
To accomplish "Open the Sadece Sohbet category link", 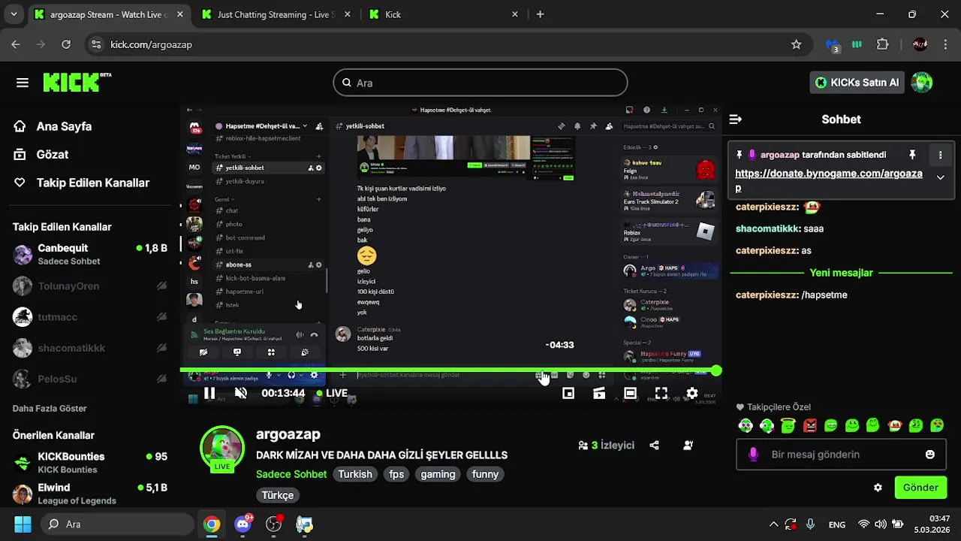I will [x=291, y=474].
